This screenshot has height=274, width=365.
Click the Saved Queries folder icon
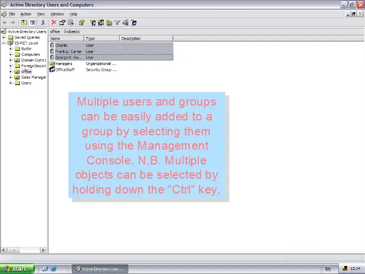click(x=10, y=37)
